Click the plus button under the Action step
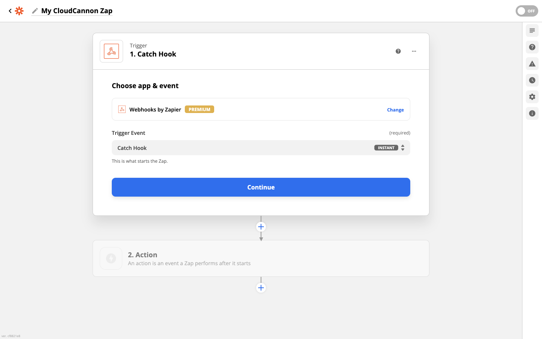The height and width of the screenshot is (339, 542). [261, 287]
